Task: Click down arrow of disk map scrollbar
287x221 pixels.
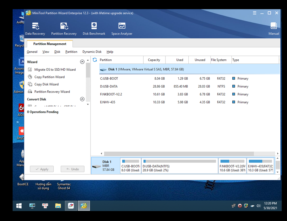Action: tap(278, 172)
